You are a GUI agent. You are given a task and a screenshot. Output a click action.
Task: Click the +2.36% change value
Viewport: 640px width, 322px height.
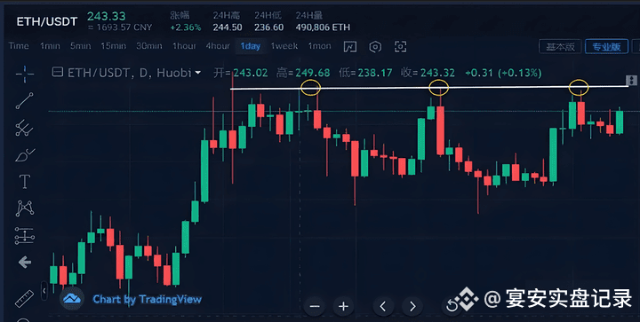point(186,27)
